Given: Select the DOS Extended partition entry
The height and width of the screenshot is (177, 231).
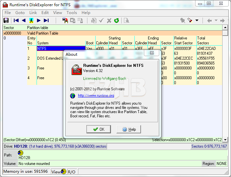Looking at the screenshot, I should pos(50,58).
